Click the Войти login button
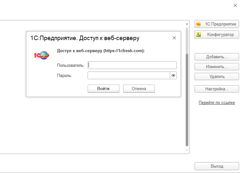The width and height of the screenshot is (240, 173). tap(103, 88)
